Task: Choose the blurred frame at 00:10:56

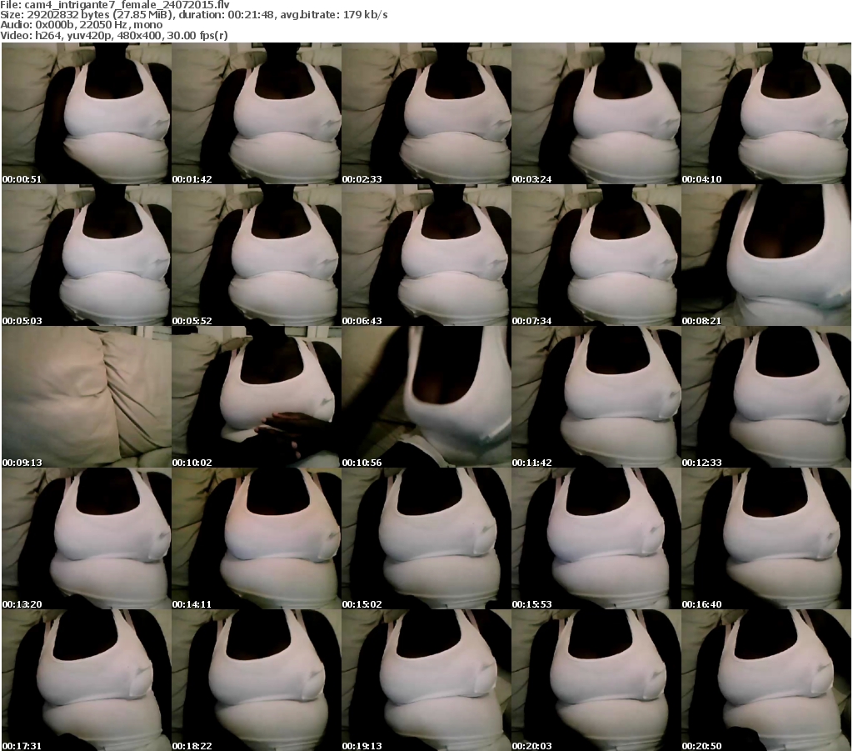Action: point(426,397)
